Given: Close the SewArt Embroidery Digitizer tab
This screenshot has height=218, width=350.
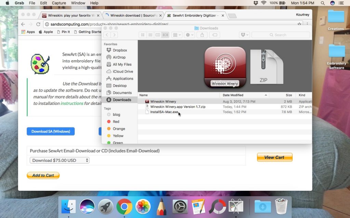Looking at the screenshot, I should coord(223,16).
